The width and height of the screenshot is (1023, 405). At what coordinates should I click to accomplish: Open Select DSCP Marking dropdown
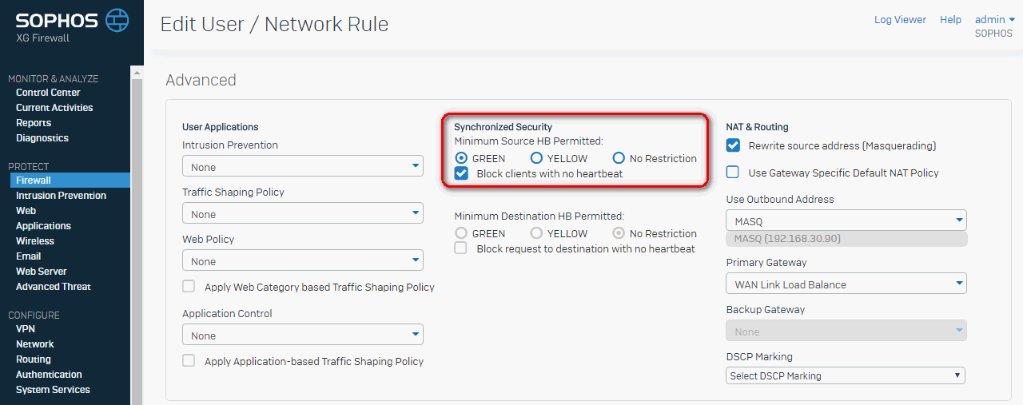(846, 375)
